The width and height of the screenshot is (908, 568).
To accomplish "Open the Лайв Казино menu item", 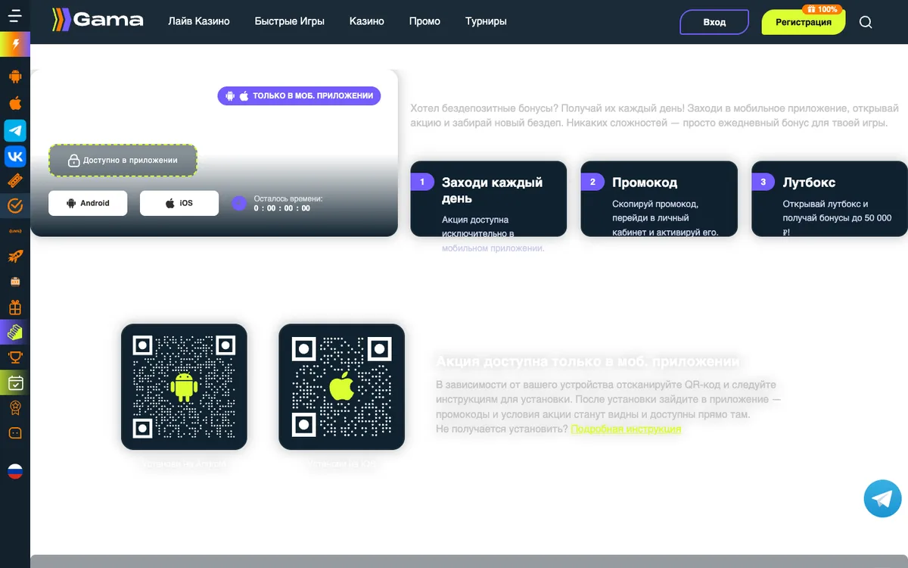I will [199, 21].
